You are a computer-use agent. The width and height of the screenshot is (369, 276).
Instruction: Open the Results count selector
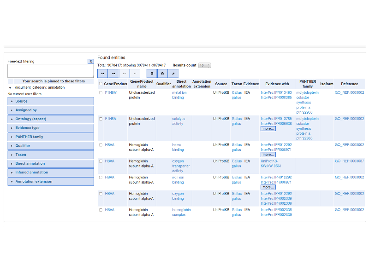[x=204, y=65]
